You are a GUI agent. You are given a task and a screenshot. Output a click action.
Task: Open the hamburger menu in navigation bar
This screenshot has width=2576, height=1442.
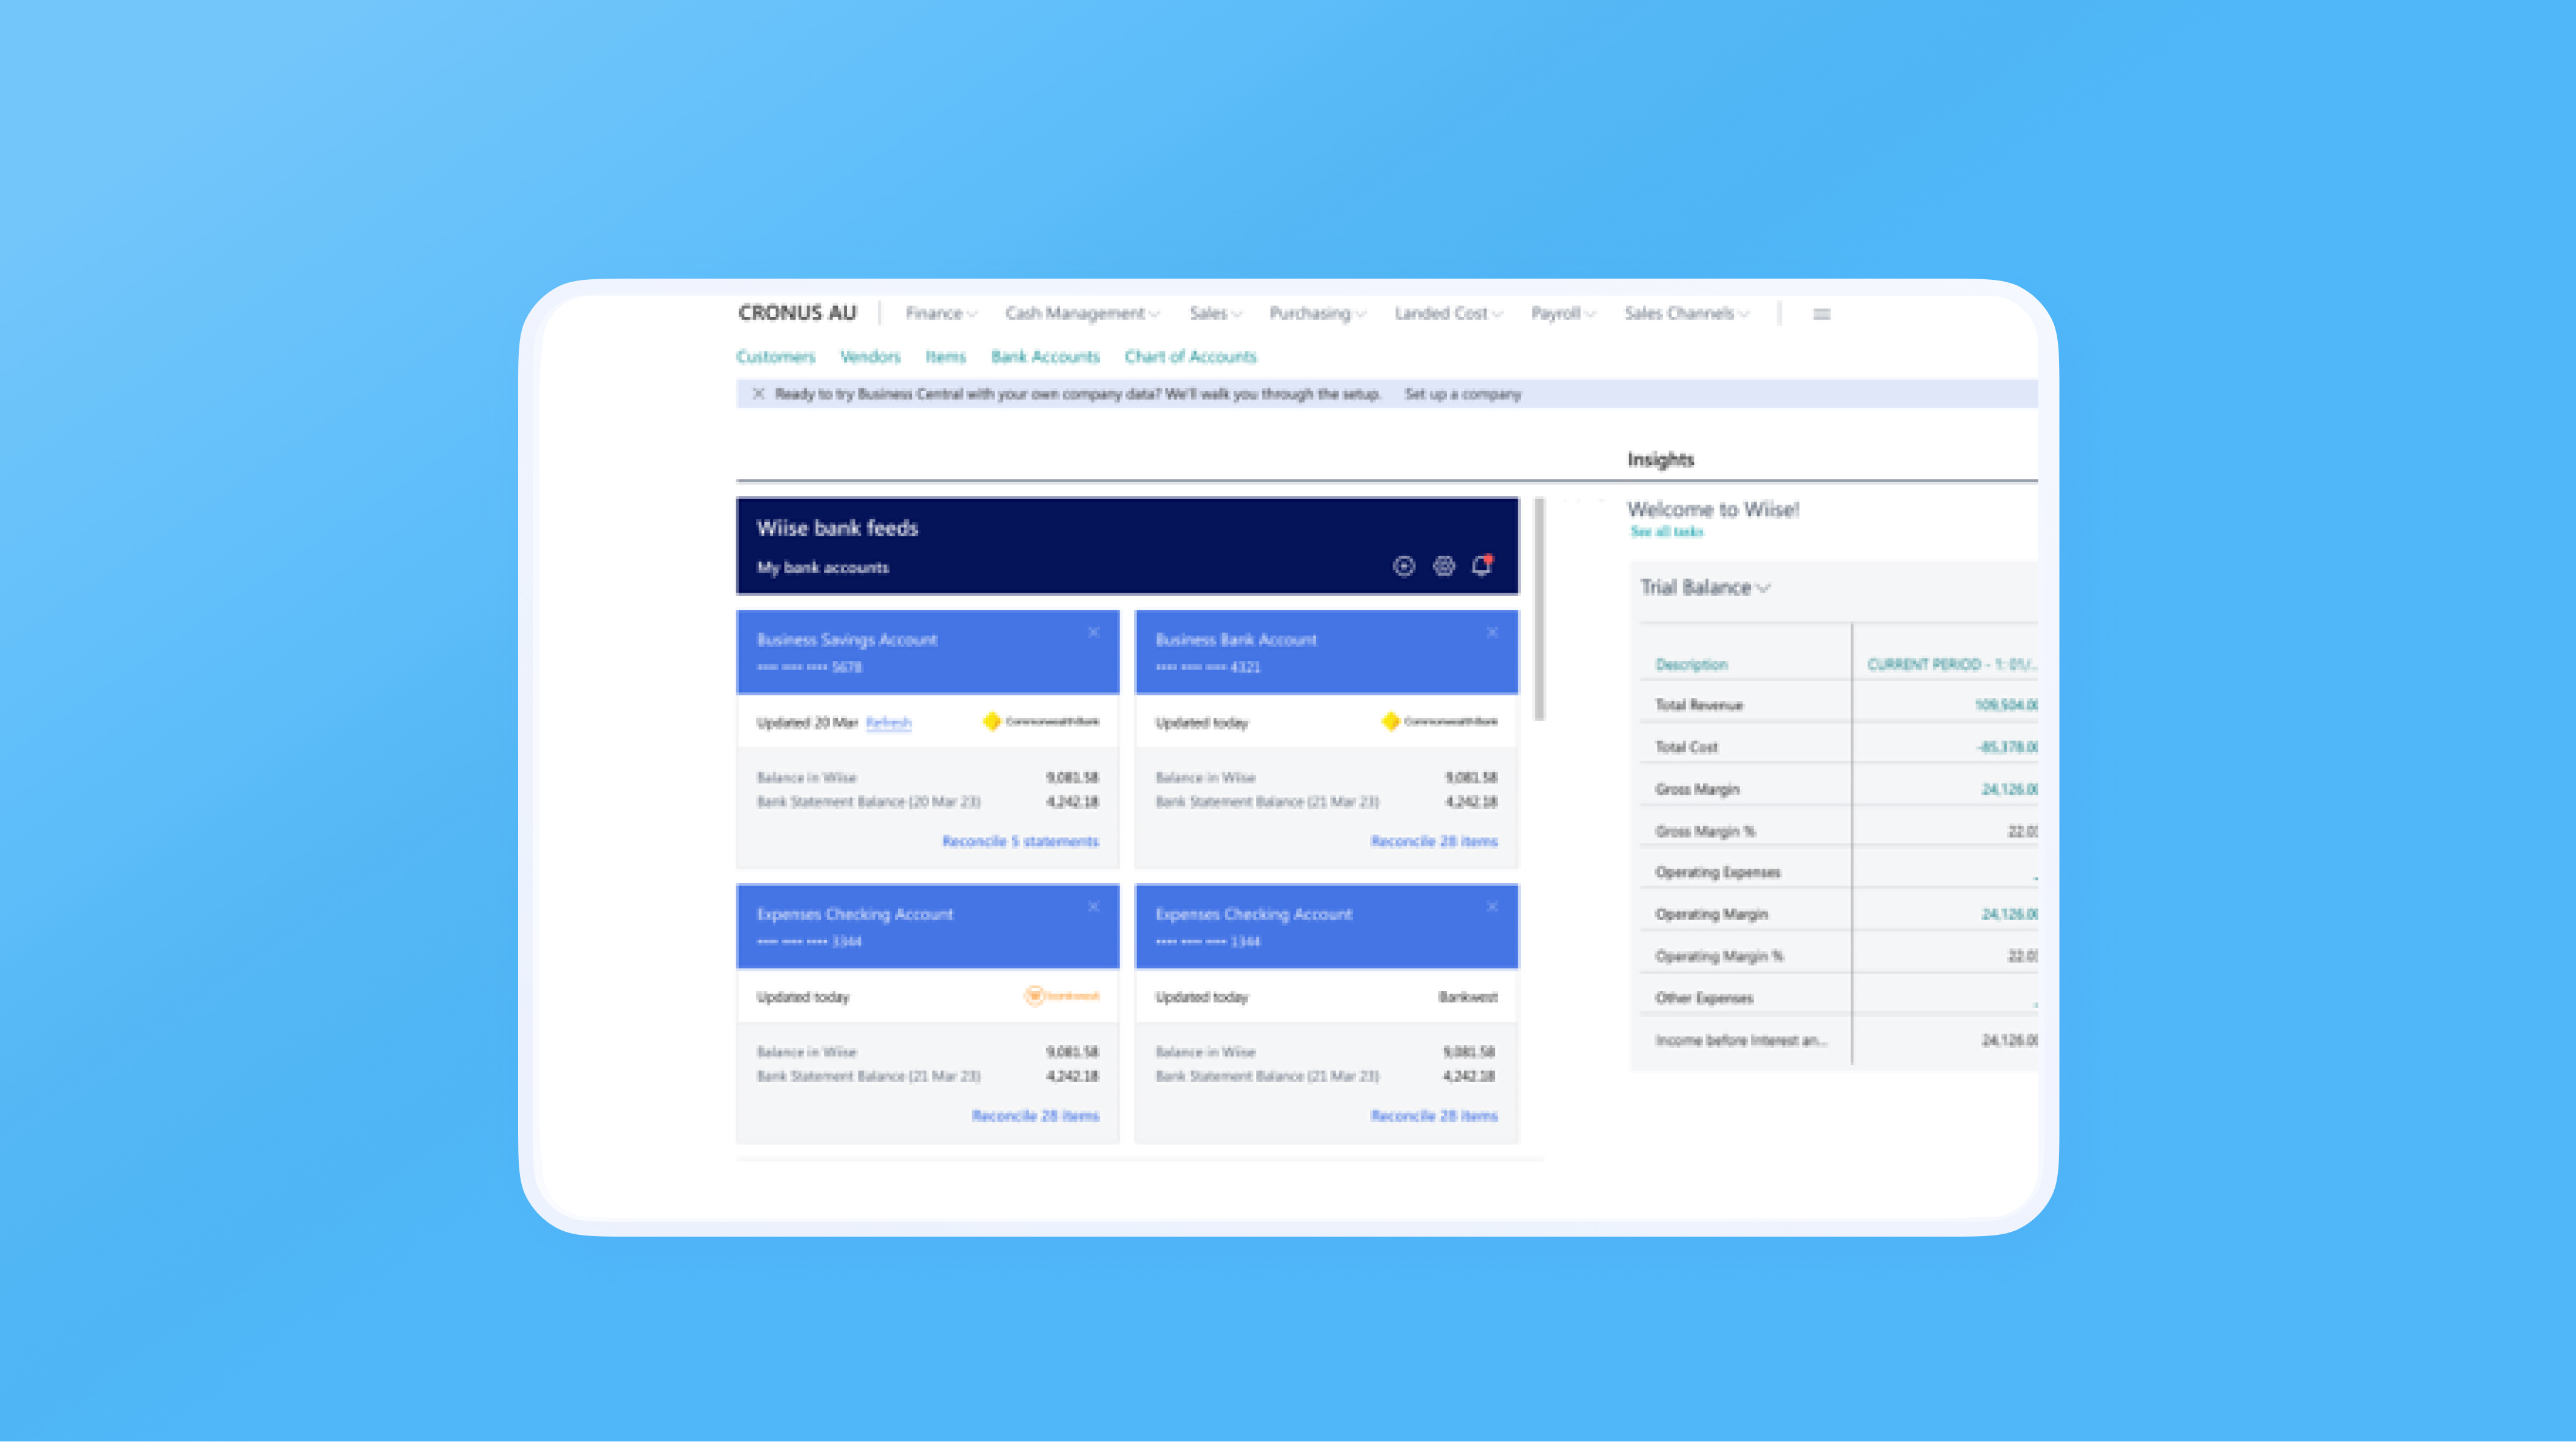(x=1821, y=314)
